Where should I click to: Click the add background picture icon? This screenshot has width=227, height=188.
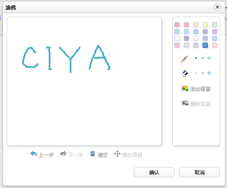point(185,88)
